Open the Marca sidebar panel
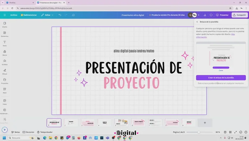Viewport: 249px width, 141px height. pyautogui.click(x=5, y=53)
